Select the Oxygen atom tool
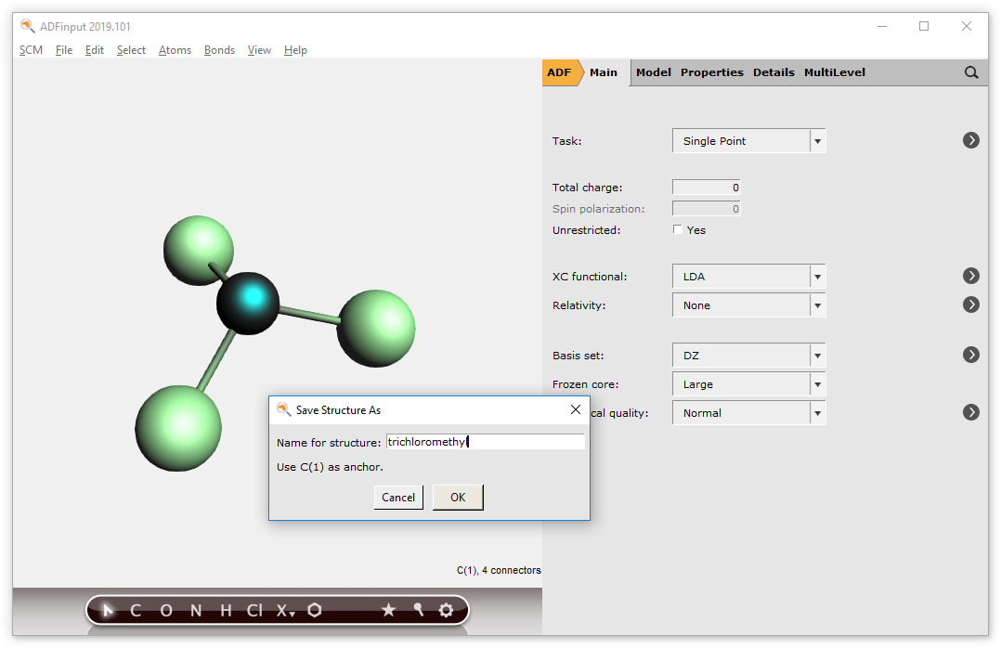The width and height of the screenshot is (1001, 648). [165, 610]
